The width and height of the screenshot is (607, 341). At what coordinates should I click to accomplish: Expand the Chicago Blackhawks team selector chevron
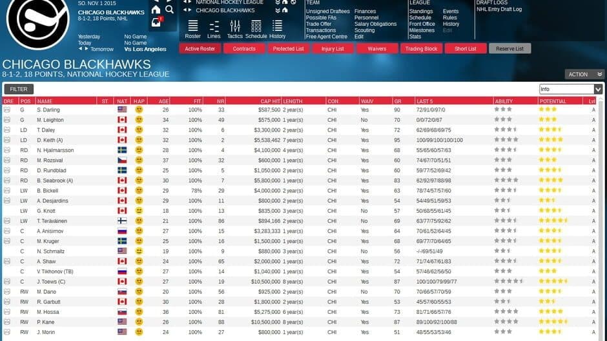[x=276, y=10]
